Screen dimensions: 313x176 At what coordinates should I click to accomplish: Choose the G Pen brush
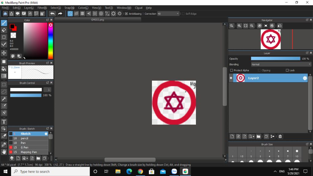click(x=28, y=148)
